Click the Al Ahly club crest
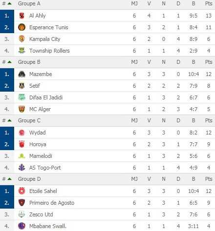Image resolution: width=215 pixels, height=231 pixels. [x=21, y=16]
